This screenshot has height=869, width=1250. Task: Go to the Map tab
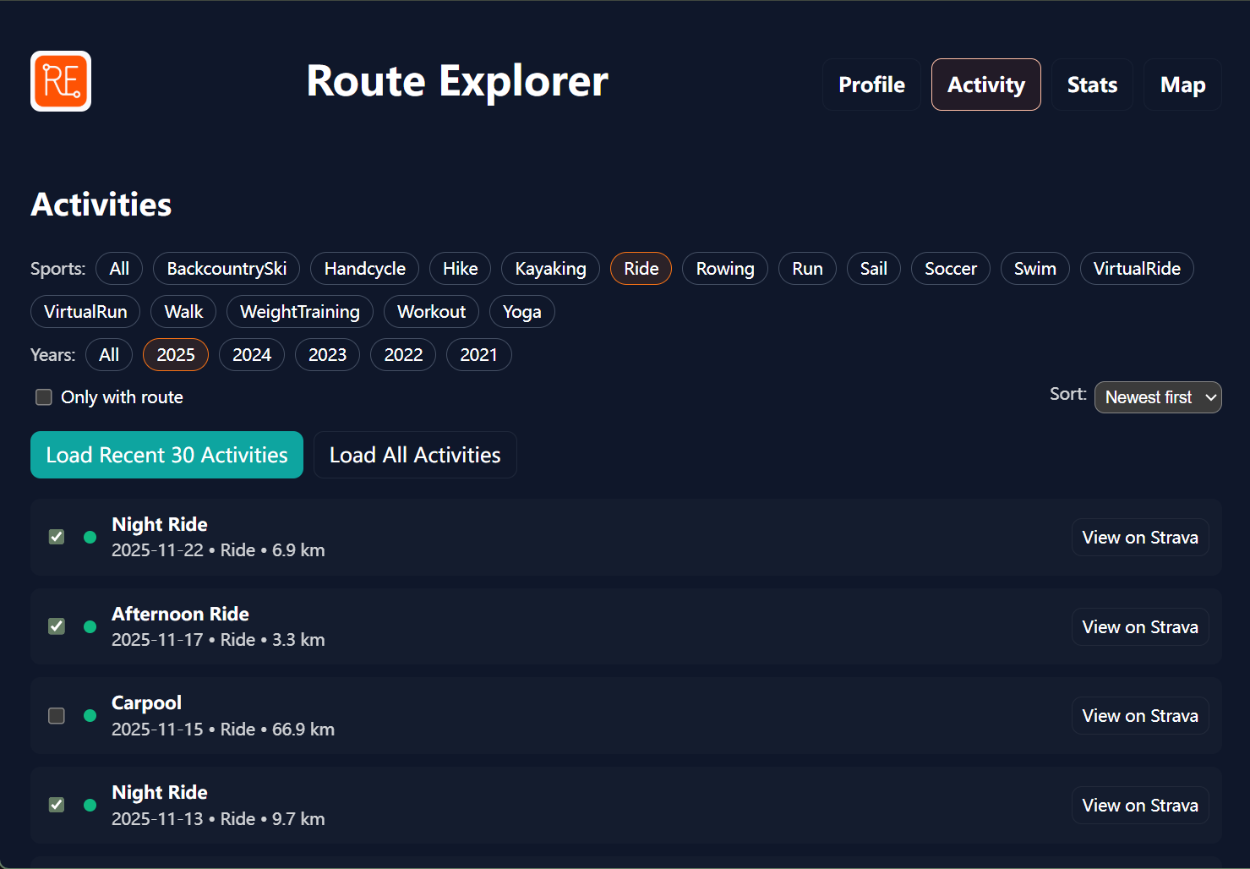click(1182, 85)
